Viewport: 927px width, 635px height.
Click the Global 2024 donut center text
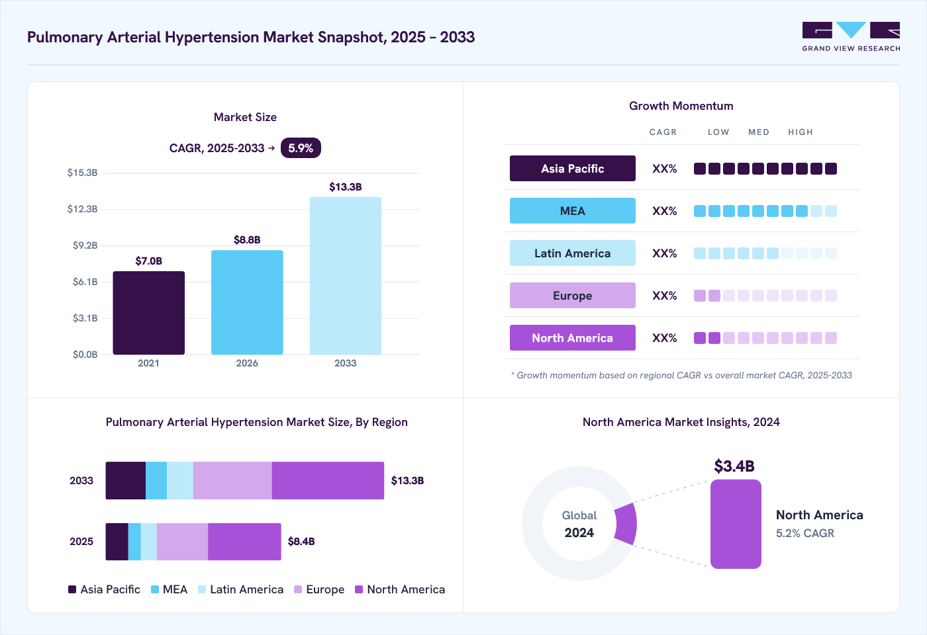[579, 524]
